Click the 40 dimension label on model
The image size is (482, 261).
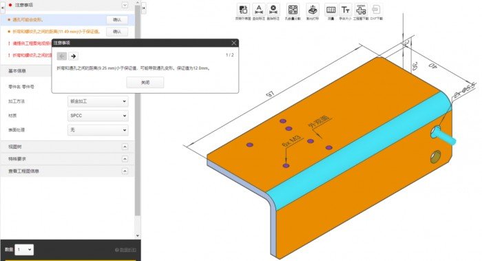(x=432, y=66)
